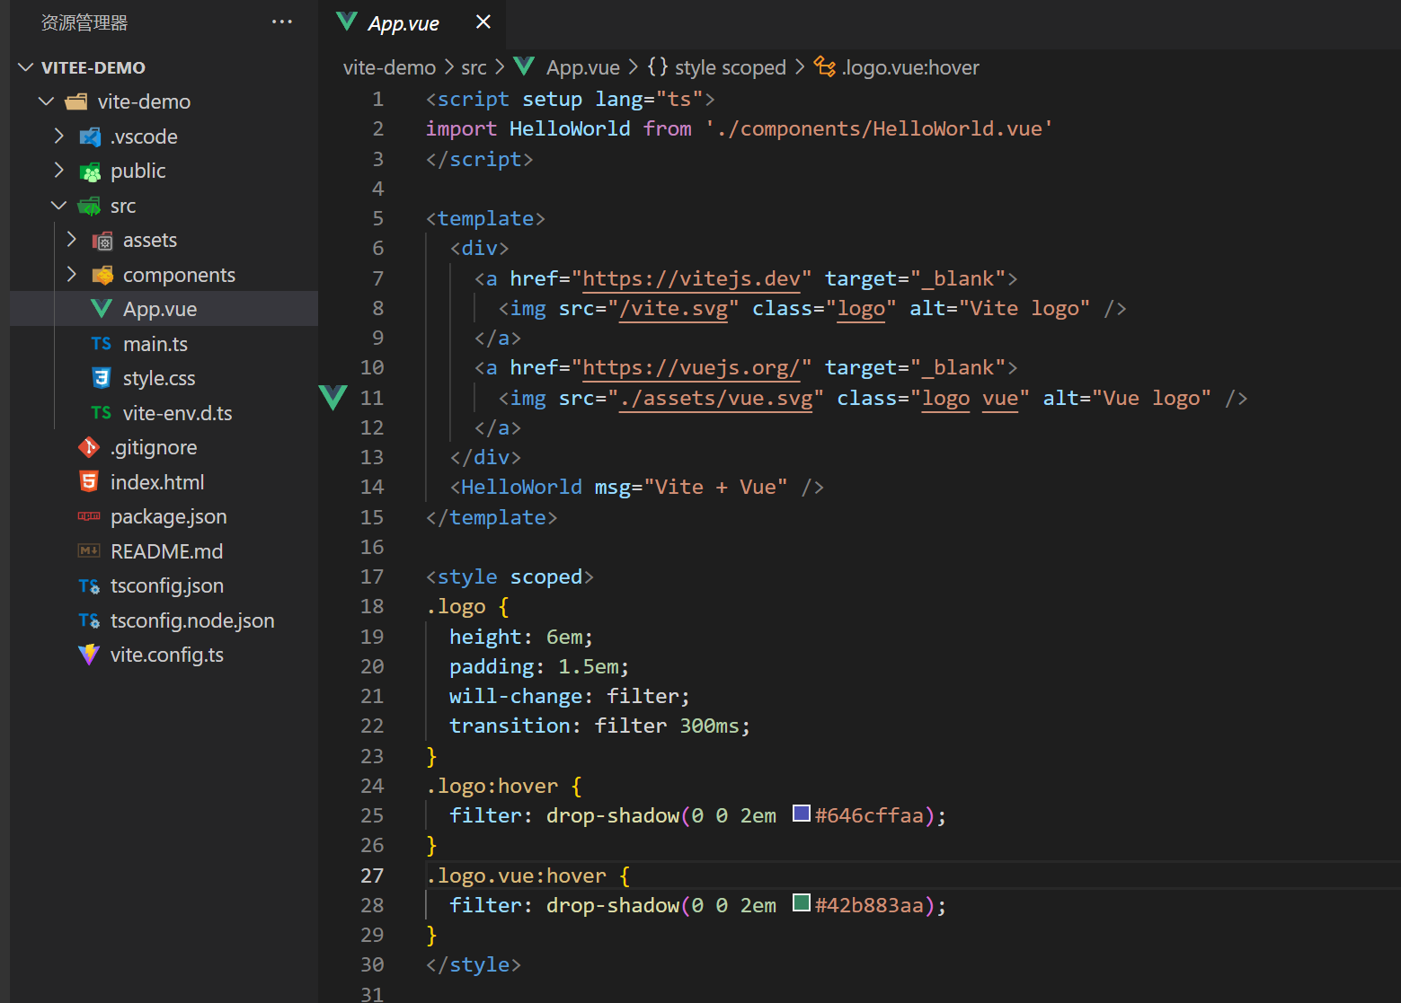The height and width of the screenshot is (1003, 1401).
Task: Click the selector symbol icon in breadcrumb
Action: 825,66
